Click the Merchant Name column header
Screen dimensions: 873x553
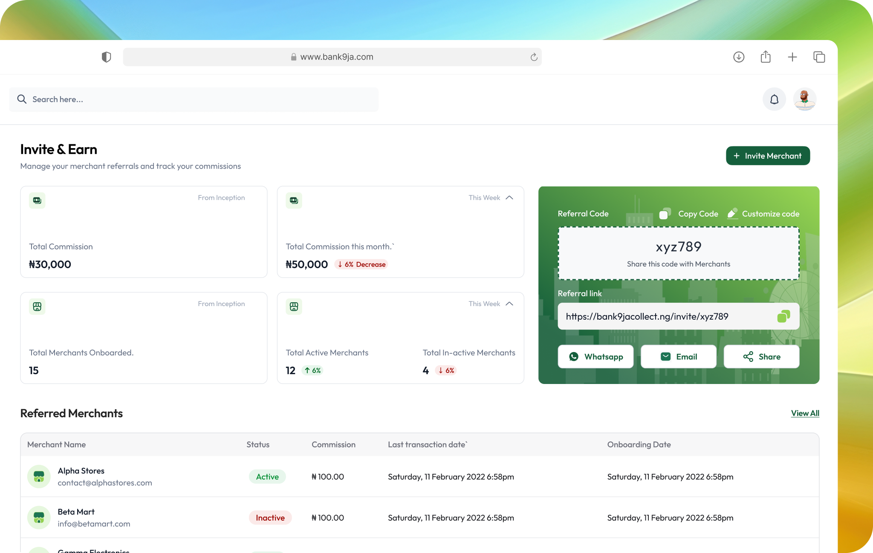pos(56,444)
